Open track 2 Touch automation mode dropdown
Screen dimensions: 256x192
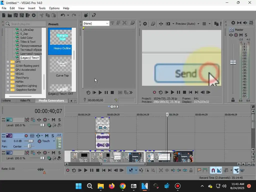point(54,141)
